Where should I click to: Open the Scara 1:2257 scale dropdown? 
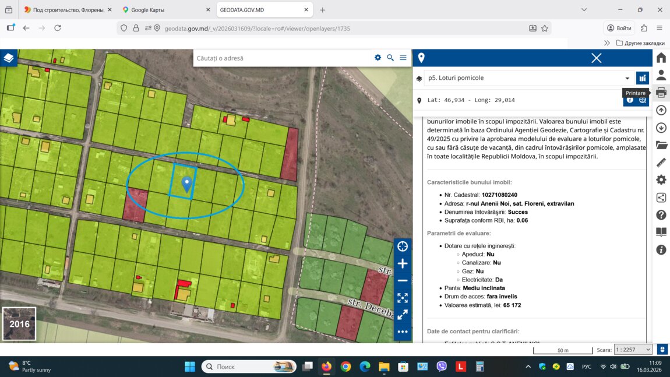tap(633, 350)
